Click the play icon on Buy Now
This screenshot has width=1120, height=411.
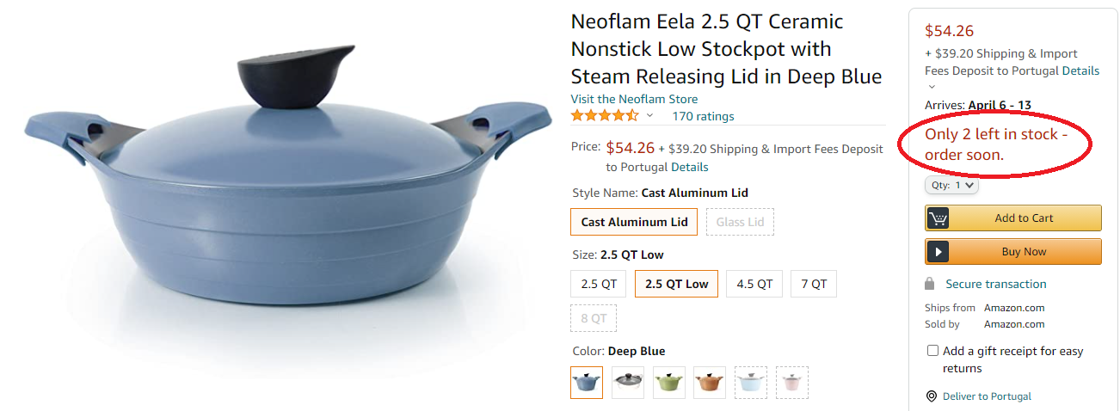pos(938,252)
